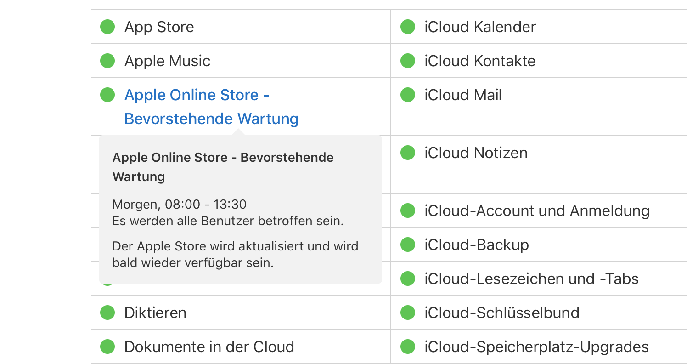Click the status dot next to iCloud Notizen
The width and height of the screenshot is (687, 364).
(408, 153)
